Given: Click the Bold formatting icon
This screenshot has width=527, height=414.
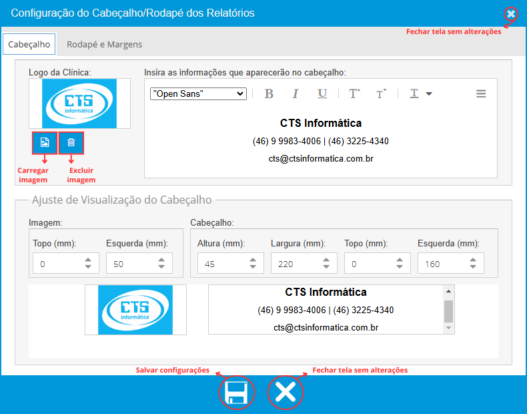Looking at the screenshot, I should click(269, 93).
